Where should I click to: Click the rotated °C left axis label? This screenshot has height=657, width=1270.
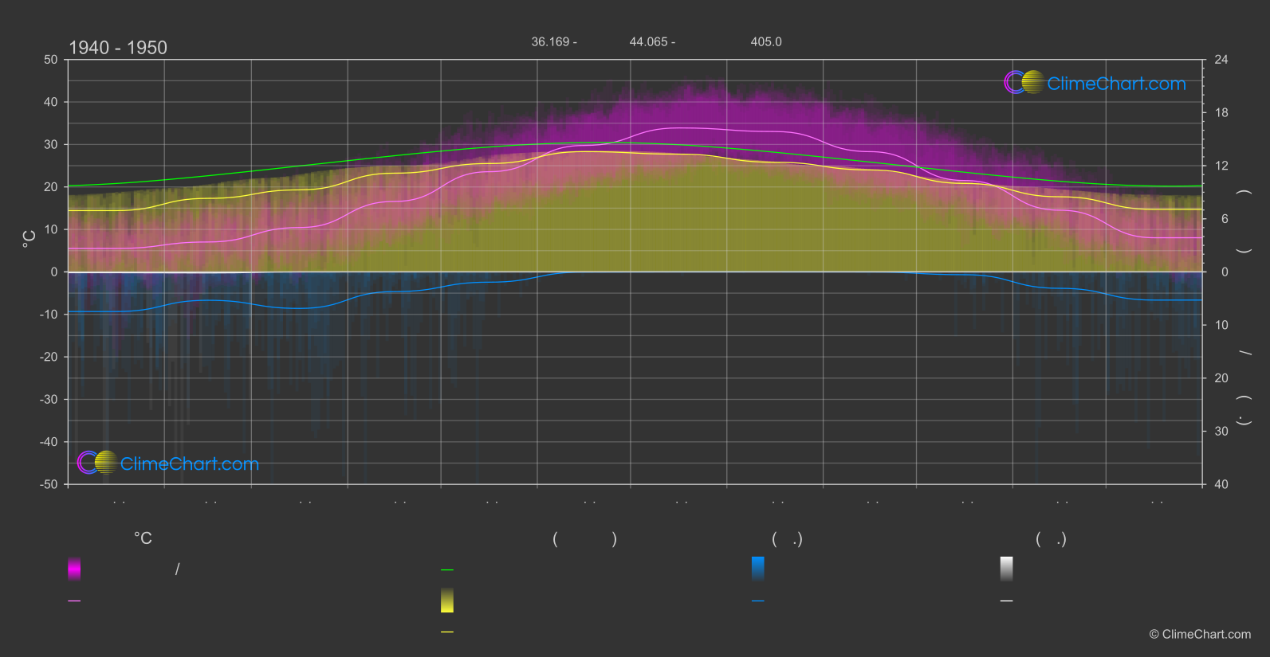click(29, 239)
